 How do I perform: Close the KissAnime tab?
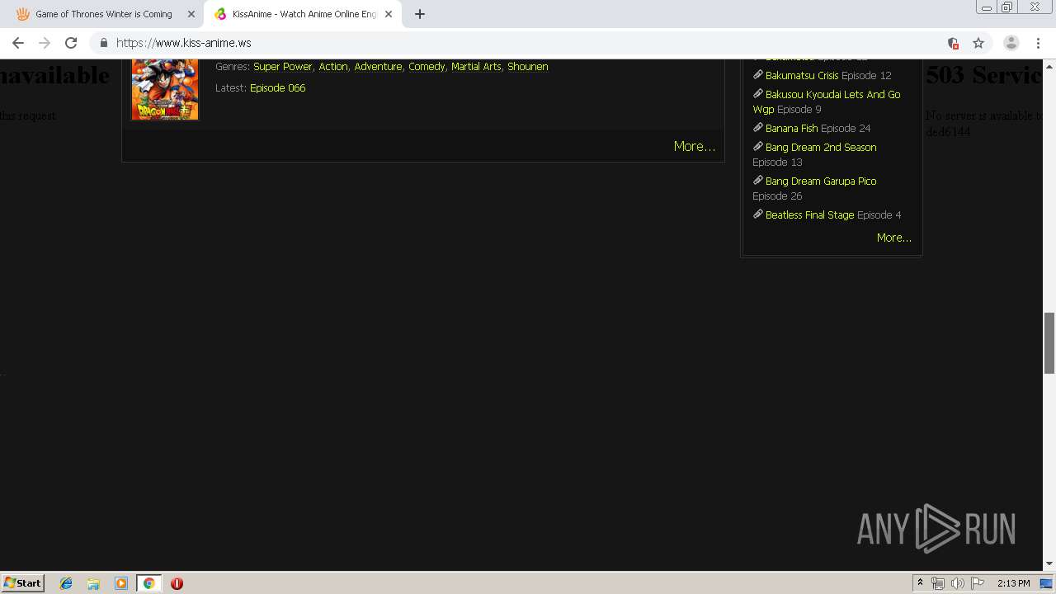pyautogui.click(x=389, y=14)
